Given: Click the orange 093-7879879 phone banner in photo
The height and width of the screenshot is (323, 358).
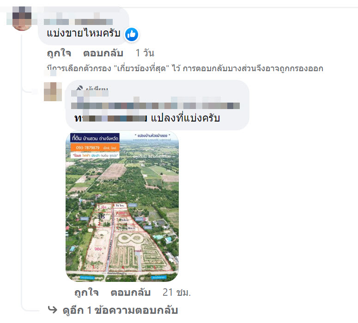Looking at the screenshot, I should 95,147.
